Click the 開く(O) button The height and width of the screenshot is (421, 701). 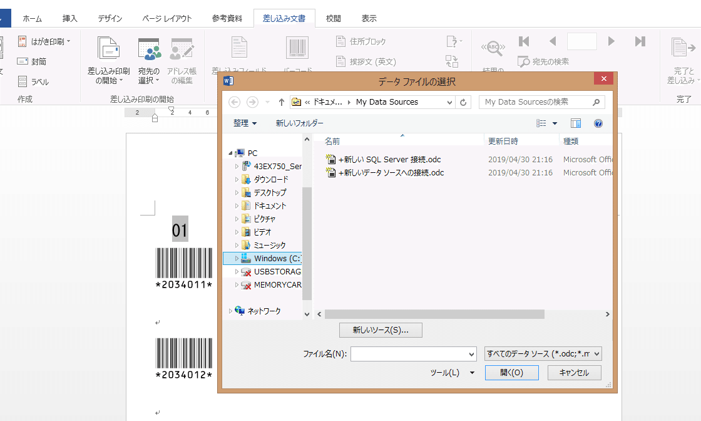pos(511,372)
